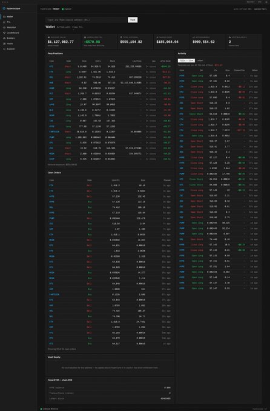Click the green mainnet status dot
Viewport: 270px width, 411px height.
coord(63,9)
